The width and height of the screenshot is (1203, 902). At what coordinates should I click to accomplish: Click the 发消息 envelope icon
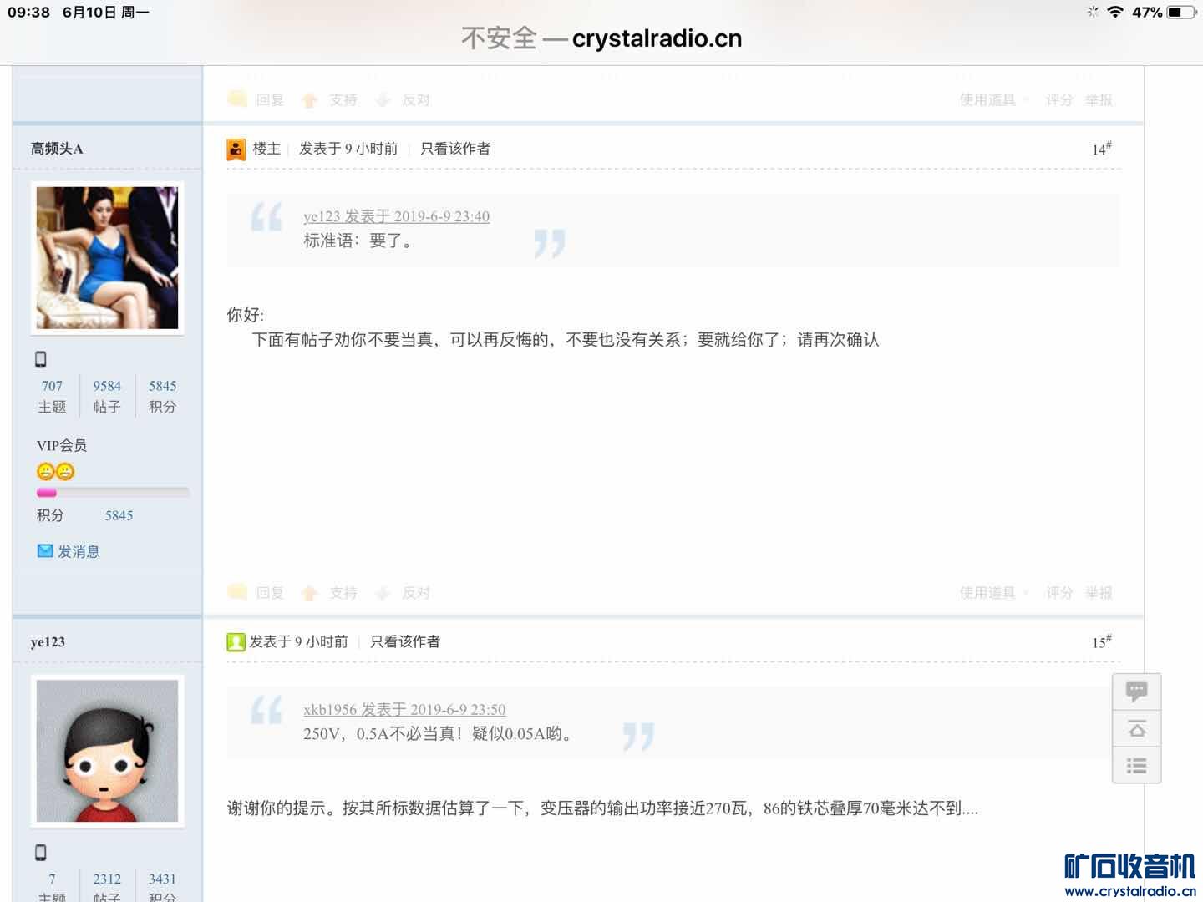click(45, 551)
